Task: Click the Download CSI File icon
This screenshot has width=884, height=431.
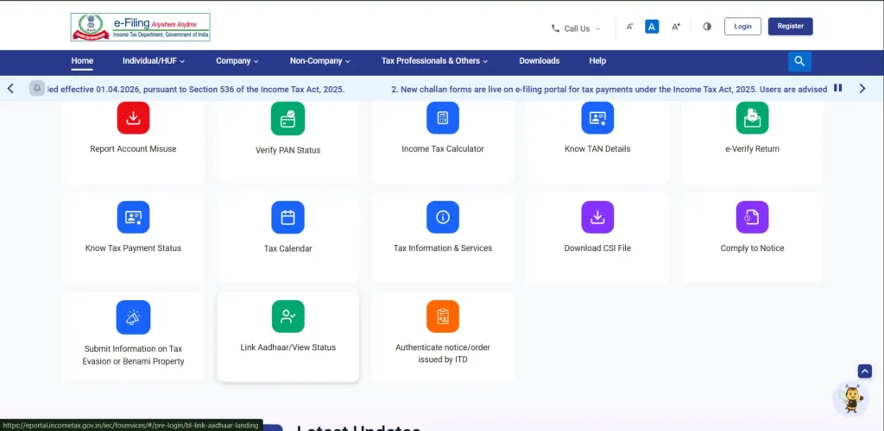Action: point(597,217)
